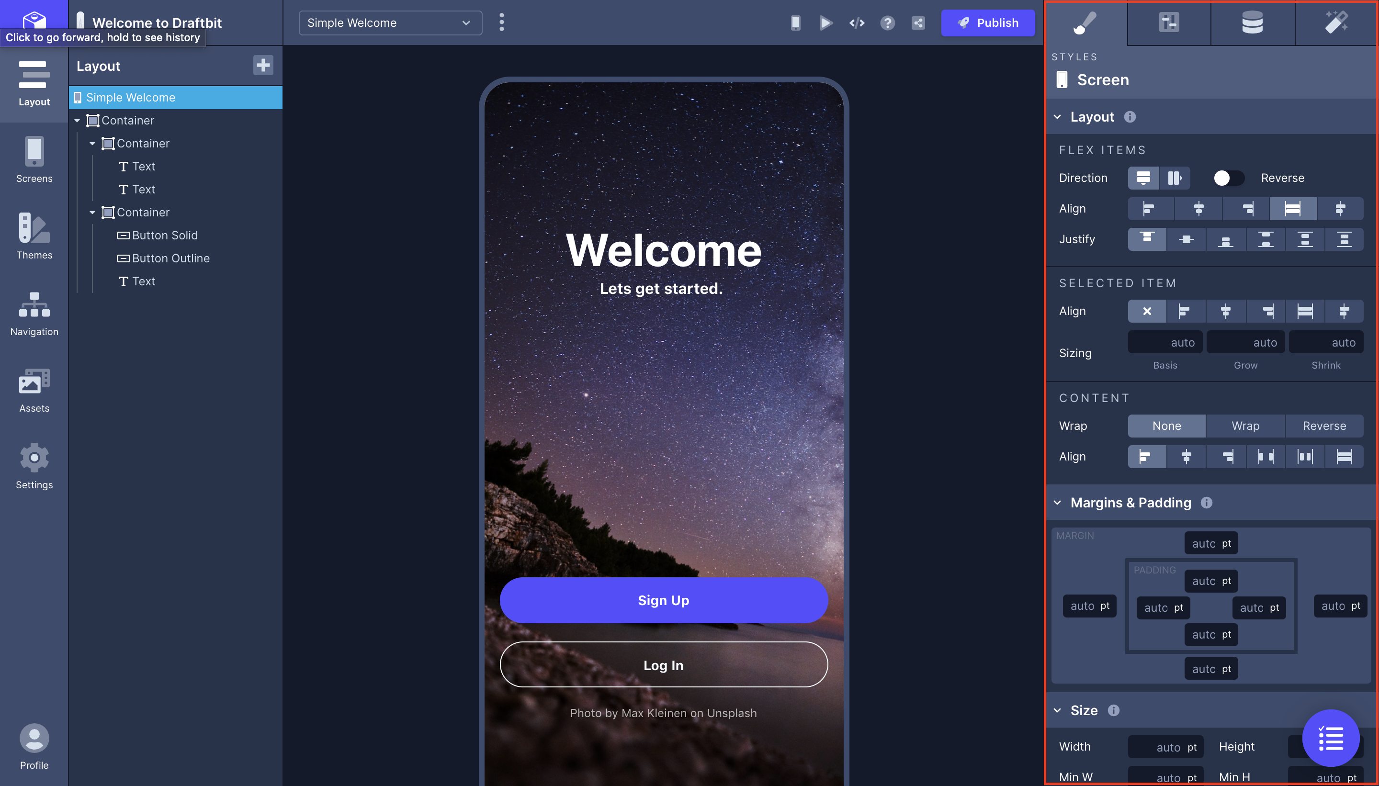Open the code view icon
Image resolution: width=1379 pixels, height=786 pixels.
coord(857,22)
